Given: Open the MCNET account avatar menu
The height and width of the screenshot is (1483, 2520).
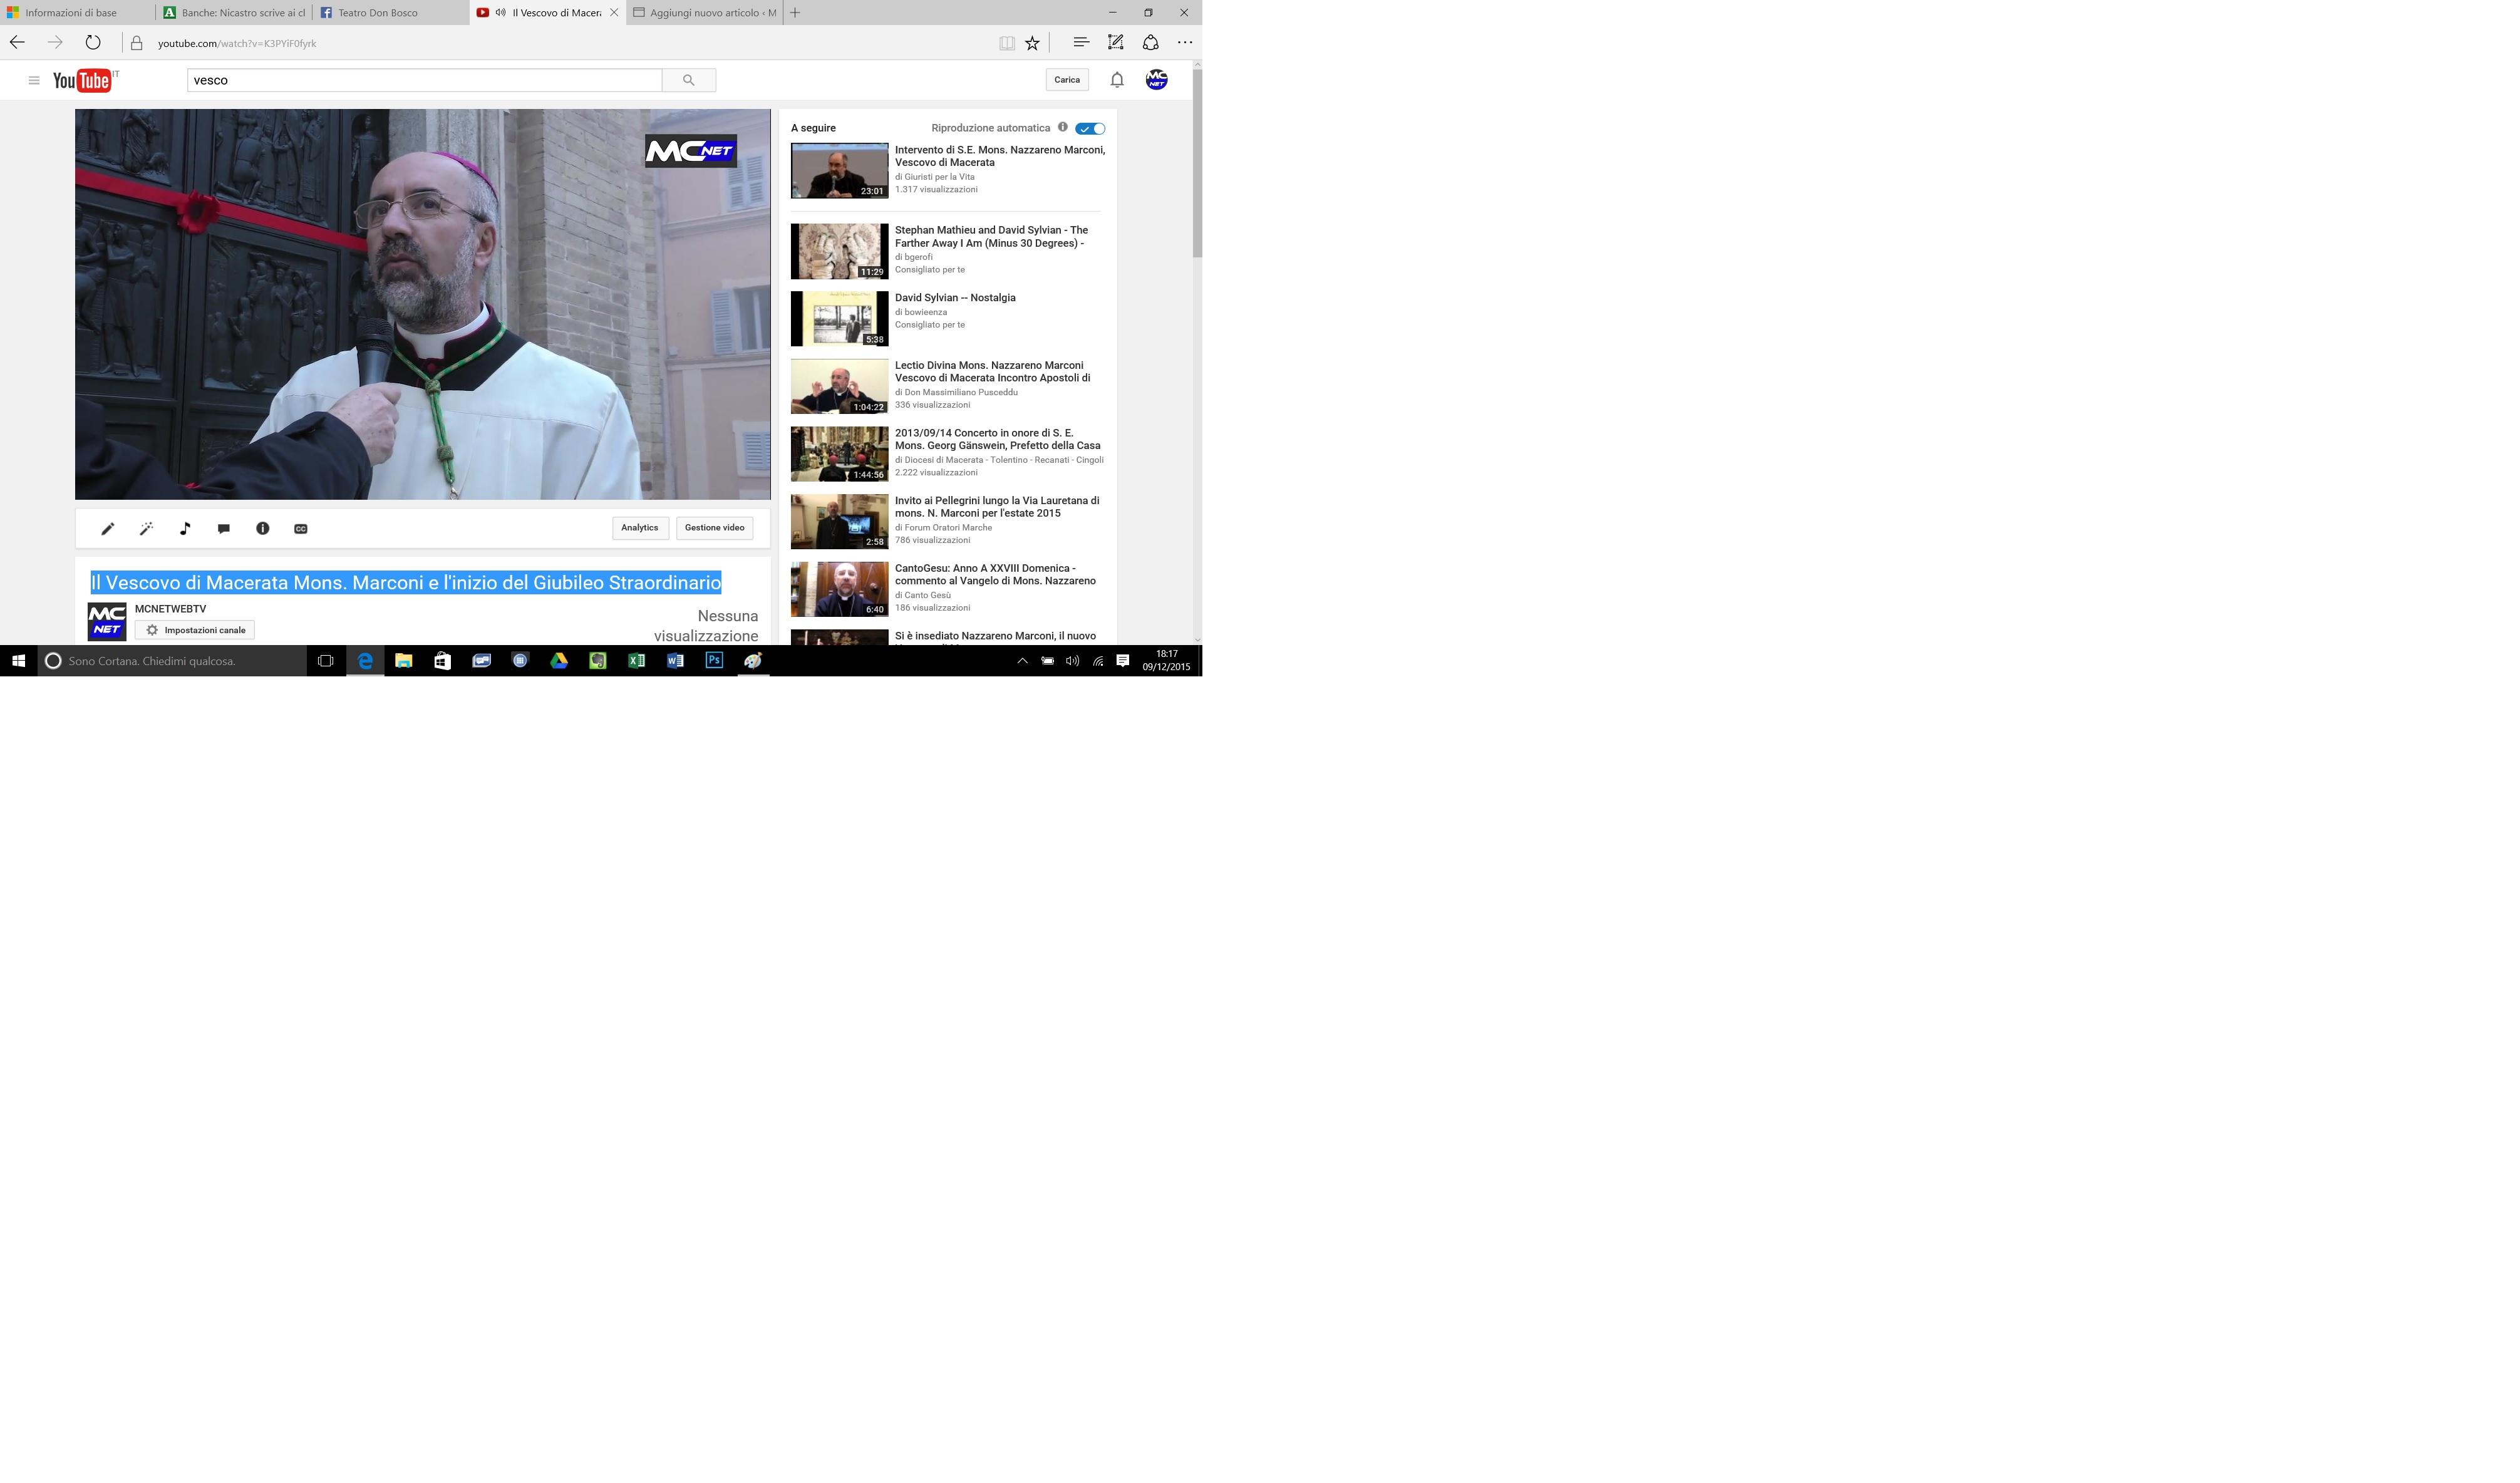Looking at the screenshot, I should [x=1157, y=80].
